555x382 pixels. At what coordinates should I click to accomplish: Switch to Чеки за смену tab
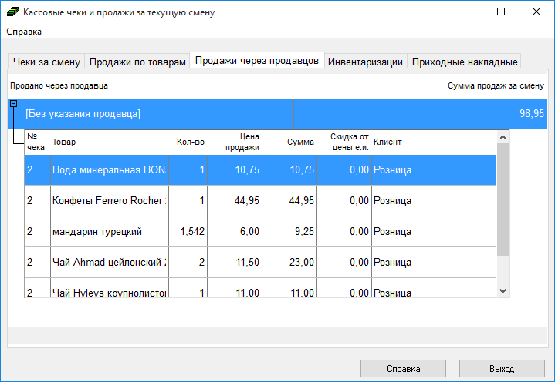click(46, 62)
